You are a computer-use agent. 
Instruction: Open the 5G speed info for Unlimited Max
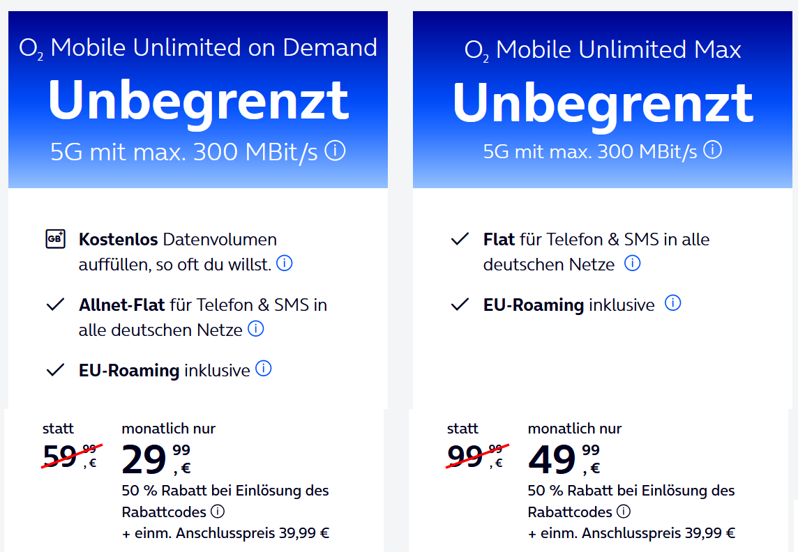tap(713, 149)
